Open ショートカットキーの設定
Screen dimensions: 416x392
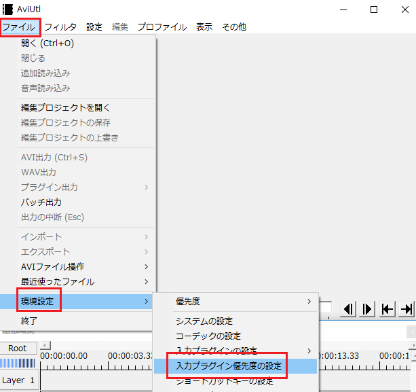[235, 381]
